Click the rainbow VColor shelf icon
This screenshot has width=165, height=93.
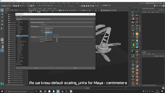pyautogui.click(x=133, y=45)
